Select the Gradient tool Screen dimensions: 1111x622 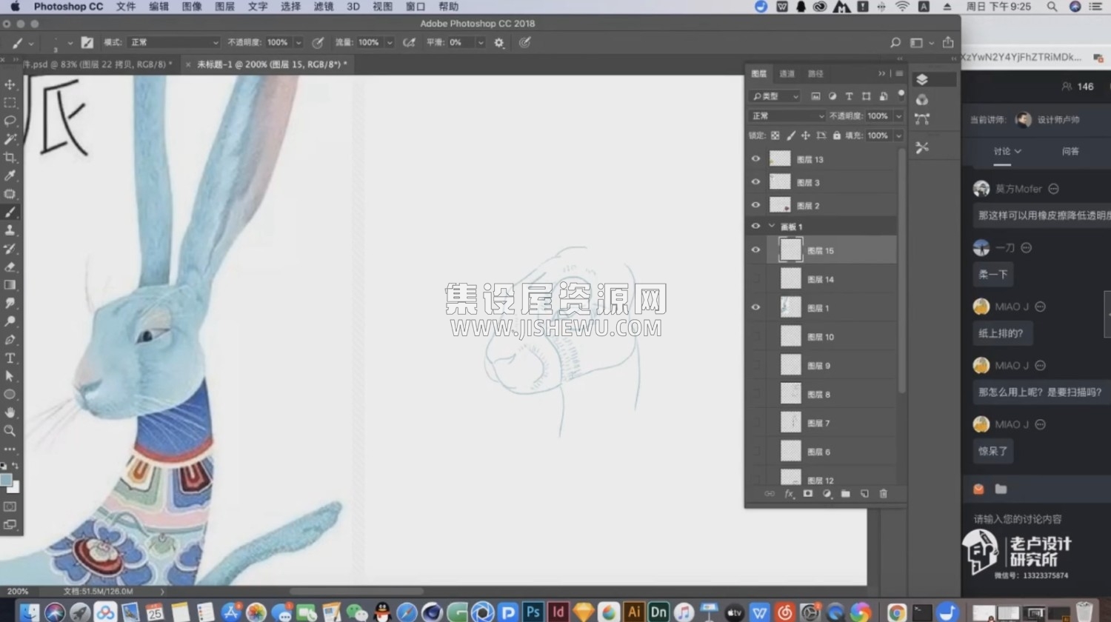10,285
